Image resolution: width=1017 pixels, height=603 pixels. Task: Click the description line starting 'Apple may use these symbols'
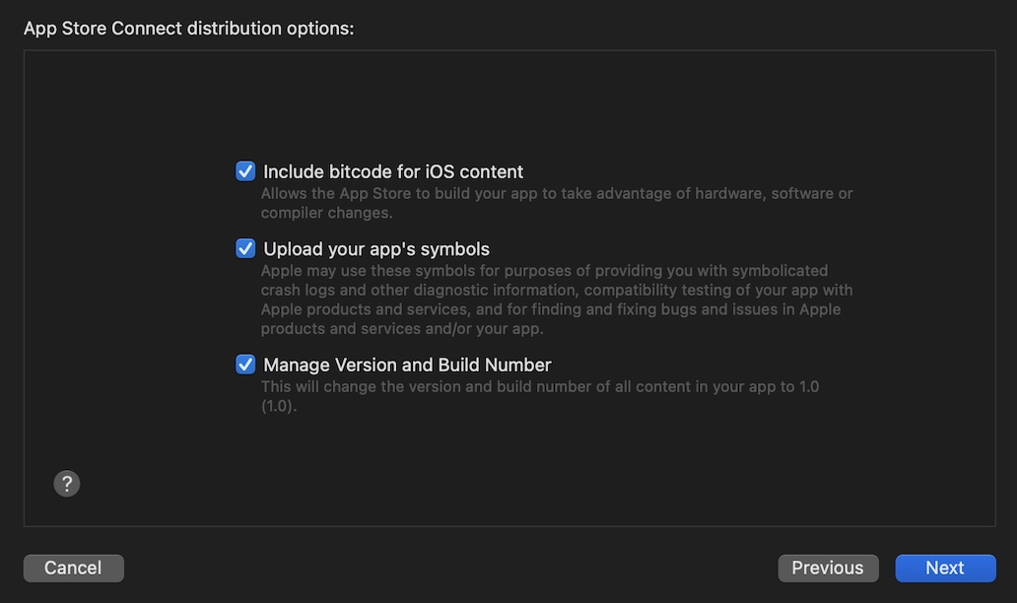click(x=544, y=270)
